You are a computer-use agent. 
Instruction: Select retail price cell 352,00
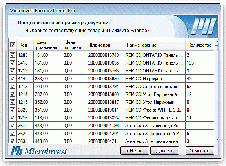(48, 102)
